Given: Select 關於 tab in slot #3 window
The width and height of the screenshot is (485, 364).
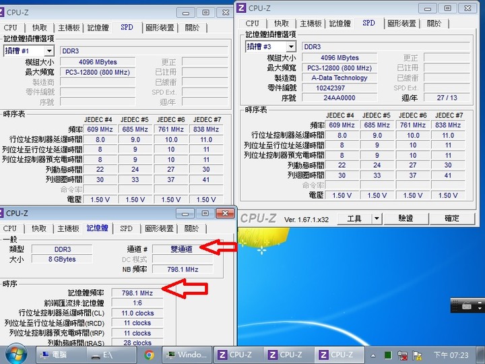Looking at the screenshot, I should pyautogui.click(x=434, y=23).
